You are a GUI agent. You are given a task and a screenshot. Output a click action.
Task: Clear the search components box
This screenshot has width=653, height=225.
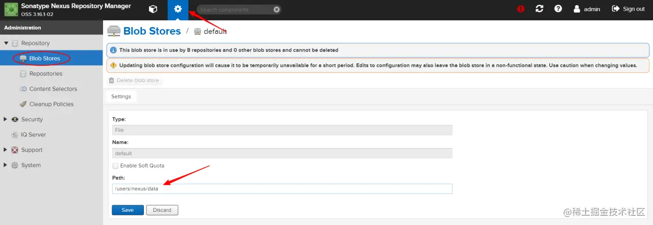point(277,9)
